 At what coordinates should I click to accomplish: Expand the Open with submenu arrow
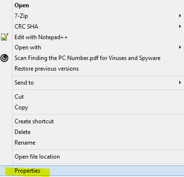[x=180, y=47]
